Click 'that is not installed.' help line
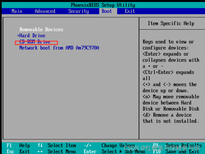Screen dimensions: 205x154 tap(171, 121)
